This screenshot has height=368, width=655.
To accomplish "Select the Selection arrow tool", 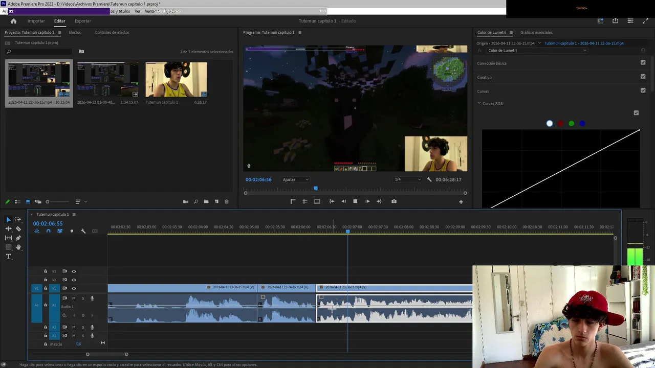I will pyautogui.click(x=8, y=219).
